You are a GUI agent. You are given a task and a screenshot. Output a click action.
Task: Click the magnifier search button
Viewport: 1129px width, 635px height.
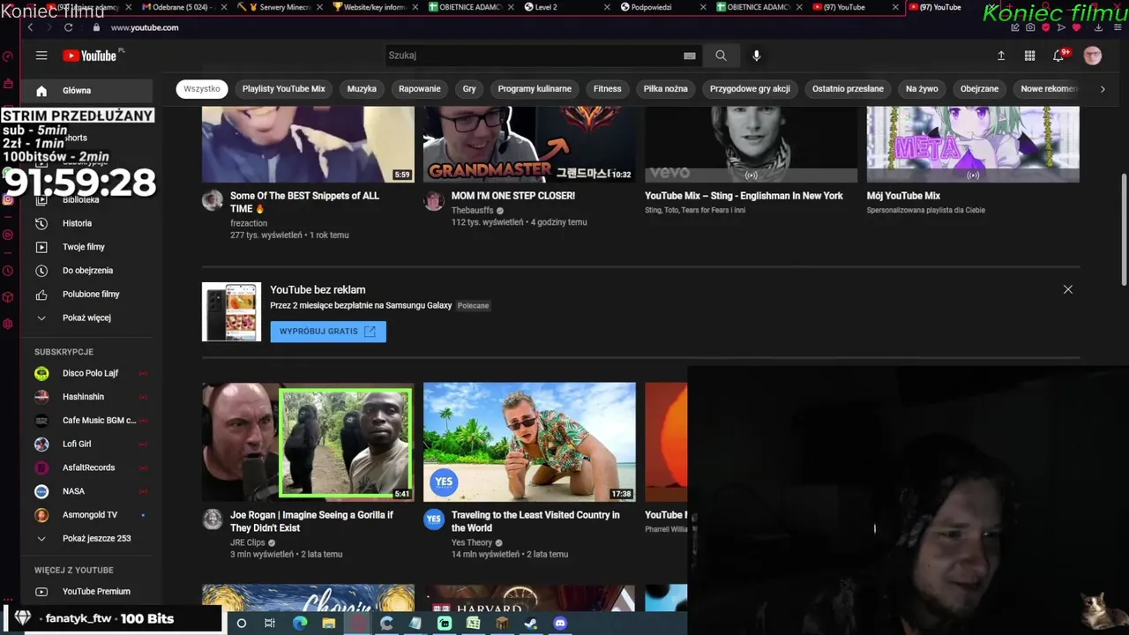click(x=721, y=56)
